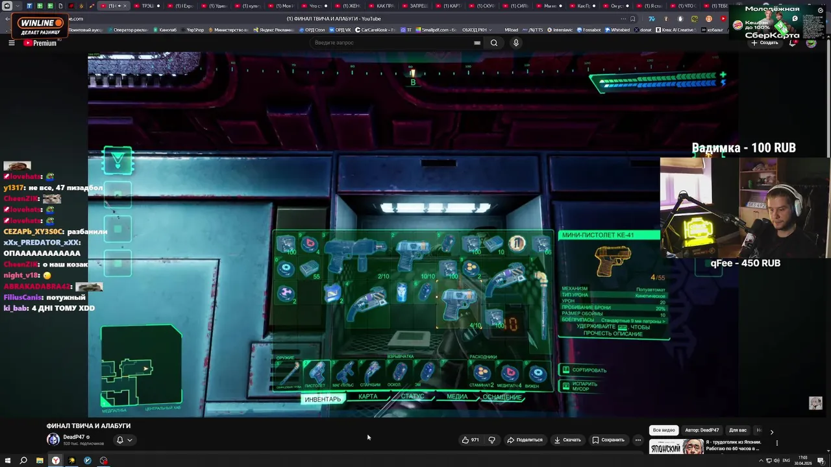This screenshot has height=467, width=831.
Task: Click the Создать create button
Action: (764, 43)
